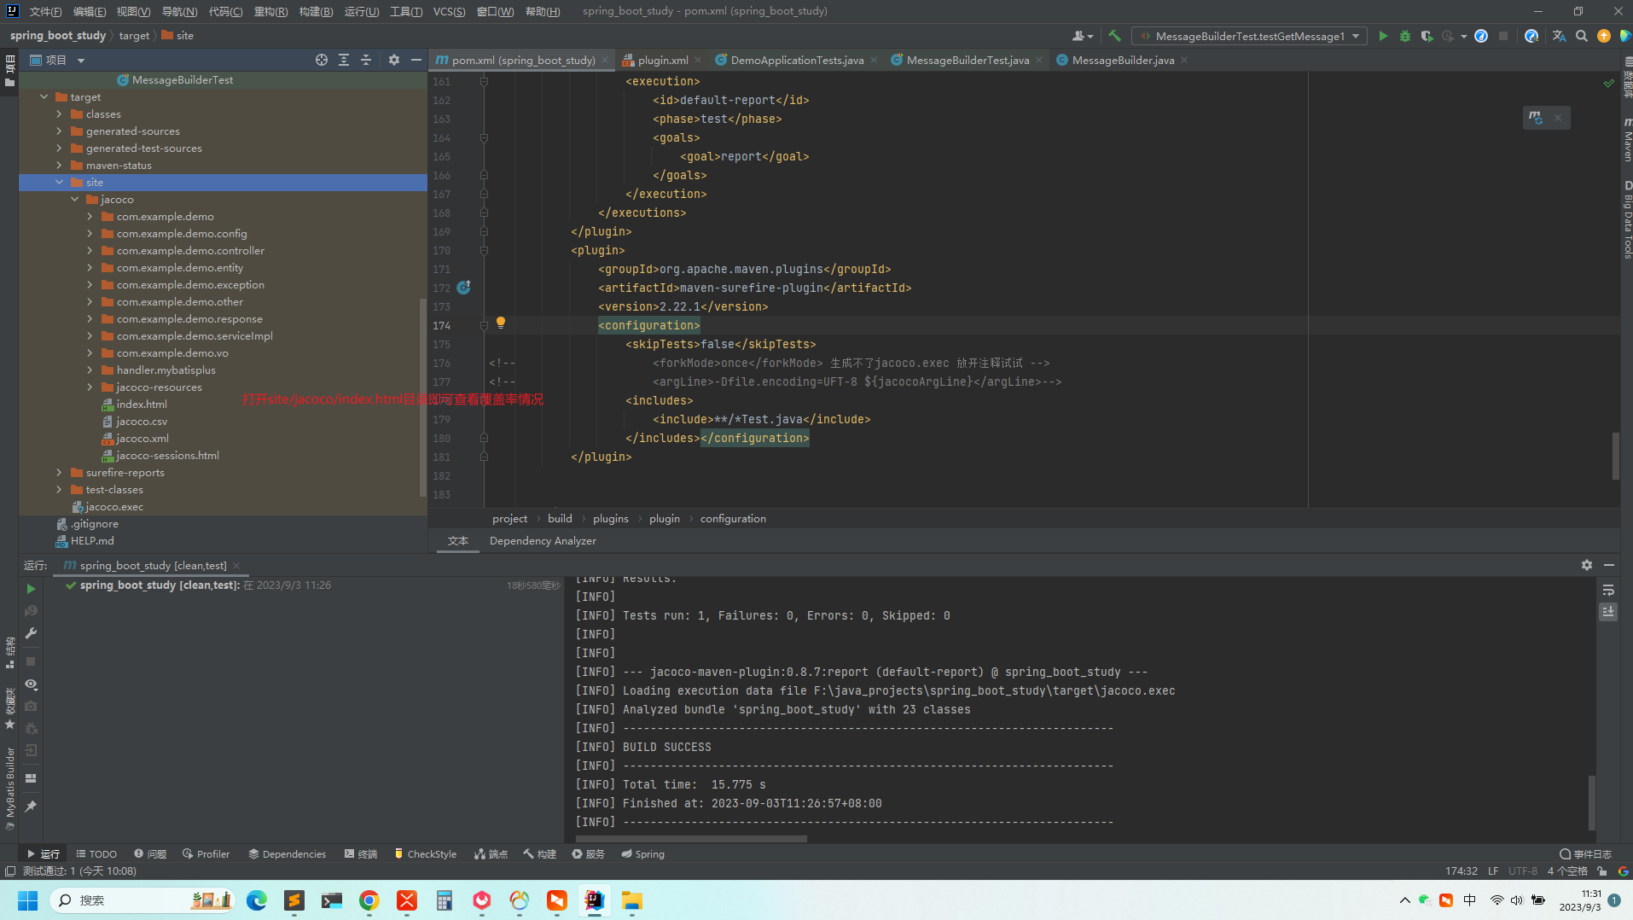The height and width of the screenshot is (920, 1633).
Task: Fold the configuration block at line 174
Action: click(x=484, y=325)
